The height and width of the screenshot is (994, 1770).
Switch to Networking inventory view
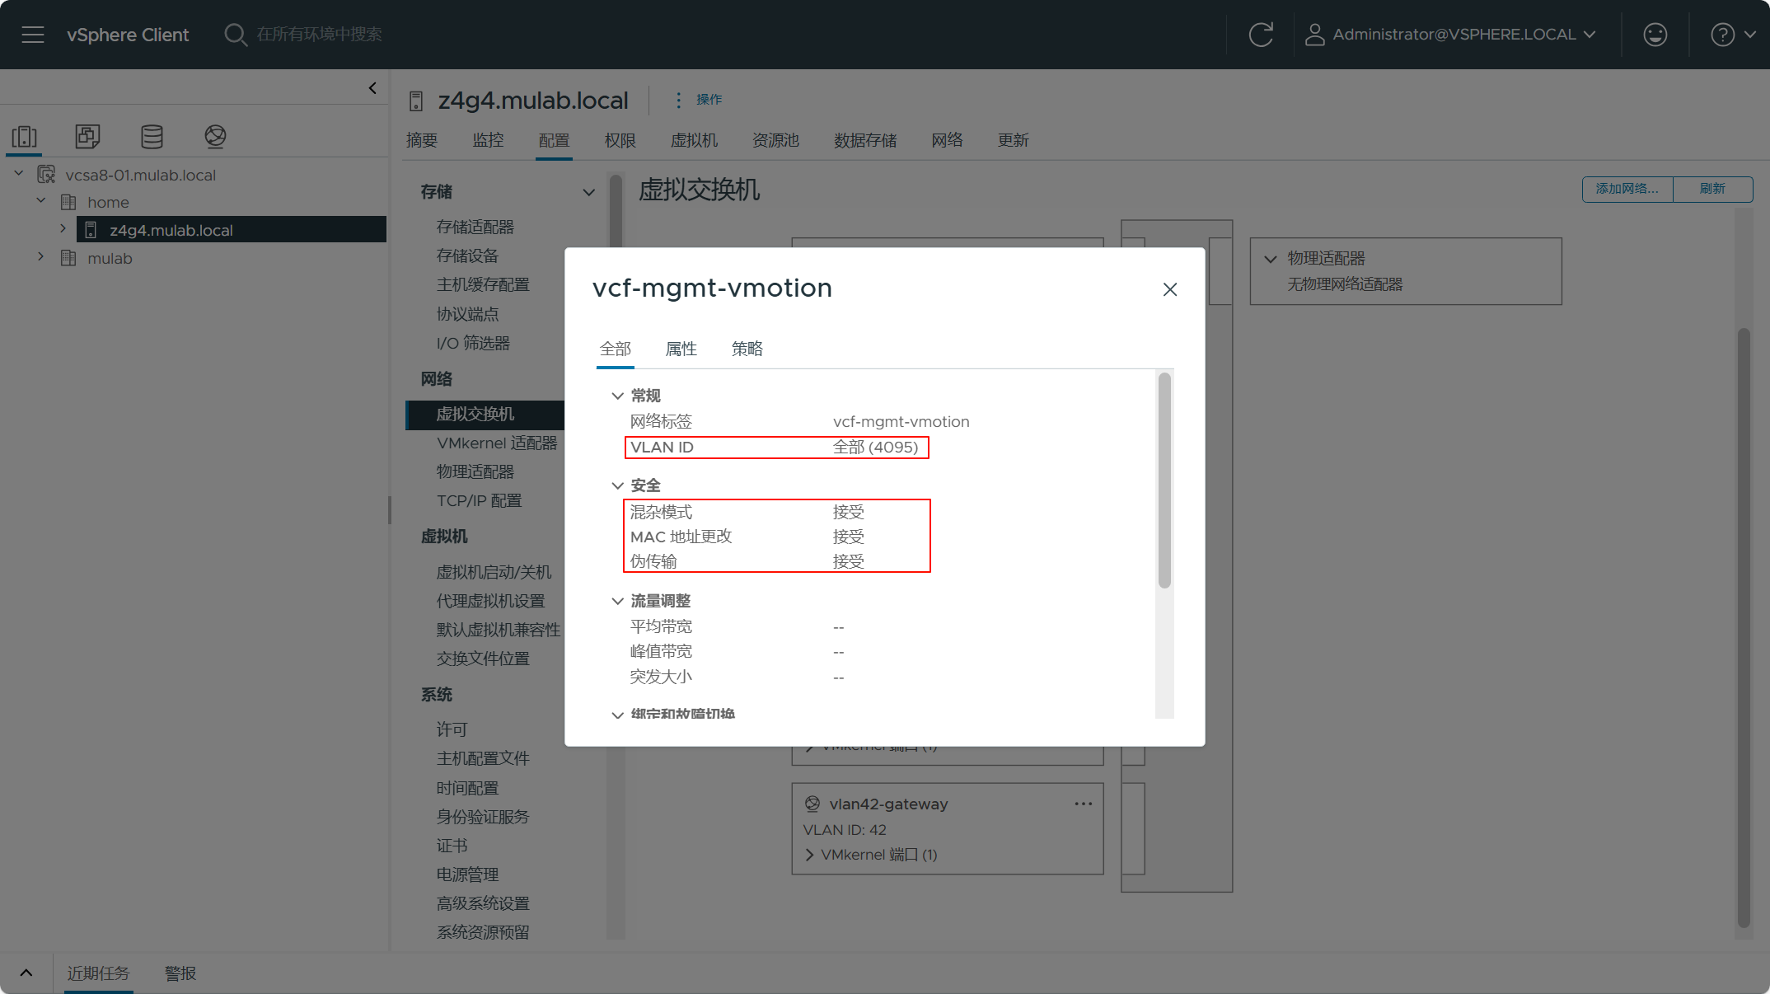tap(215, 137)
